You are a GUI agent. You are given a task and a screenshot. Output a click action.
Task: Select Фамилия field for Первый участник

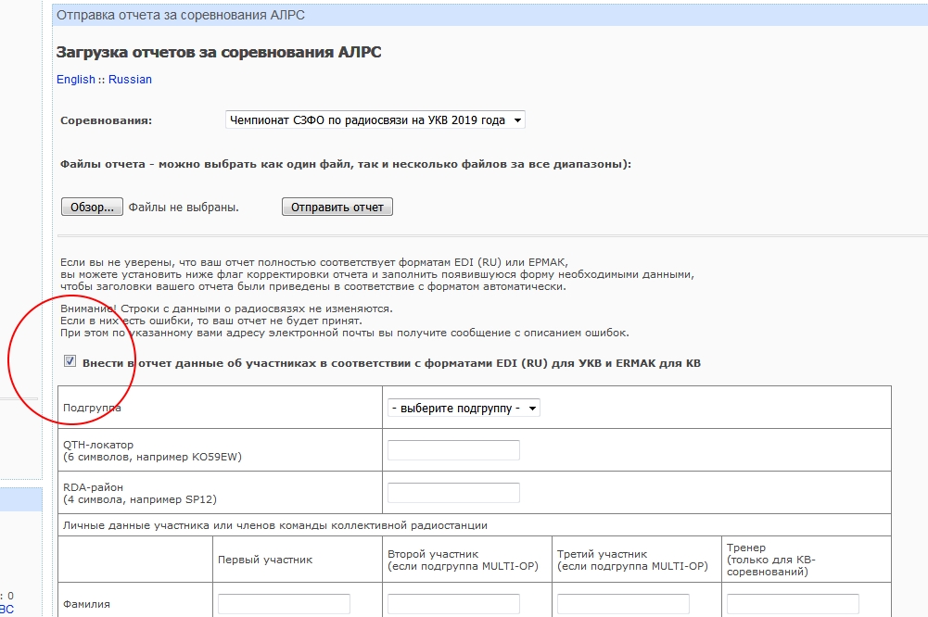[x=284, y=604]
